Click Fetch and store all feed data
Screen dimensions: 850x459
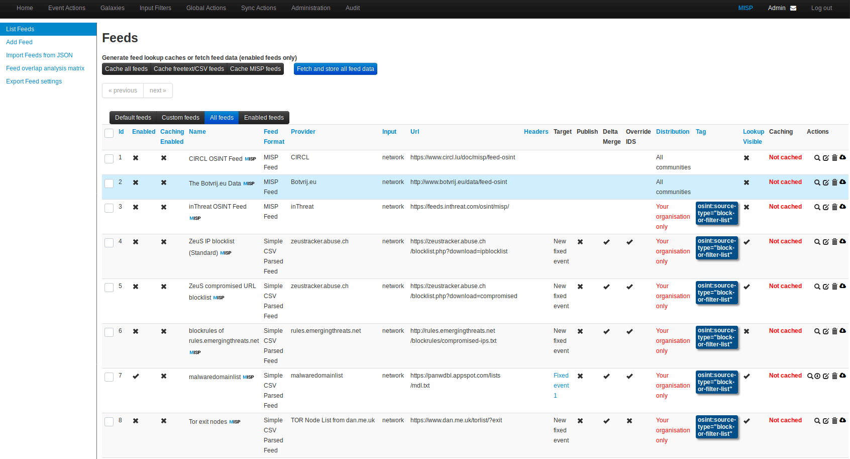[336, 69]
